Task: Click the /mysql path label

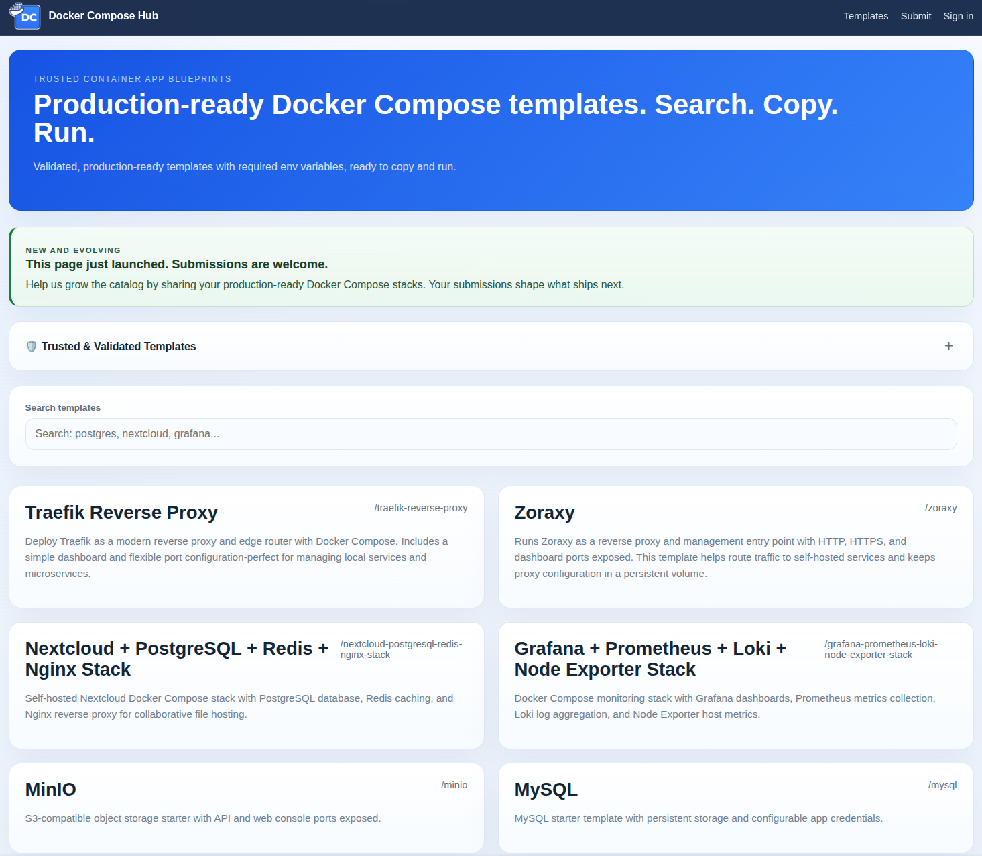Action: (943, 784)
